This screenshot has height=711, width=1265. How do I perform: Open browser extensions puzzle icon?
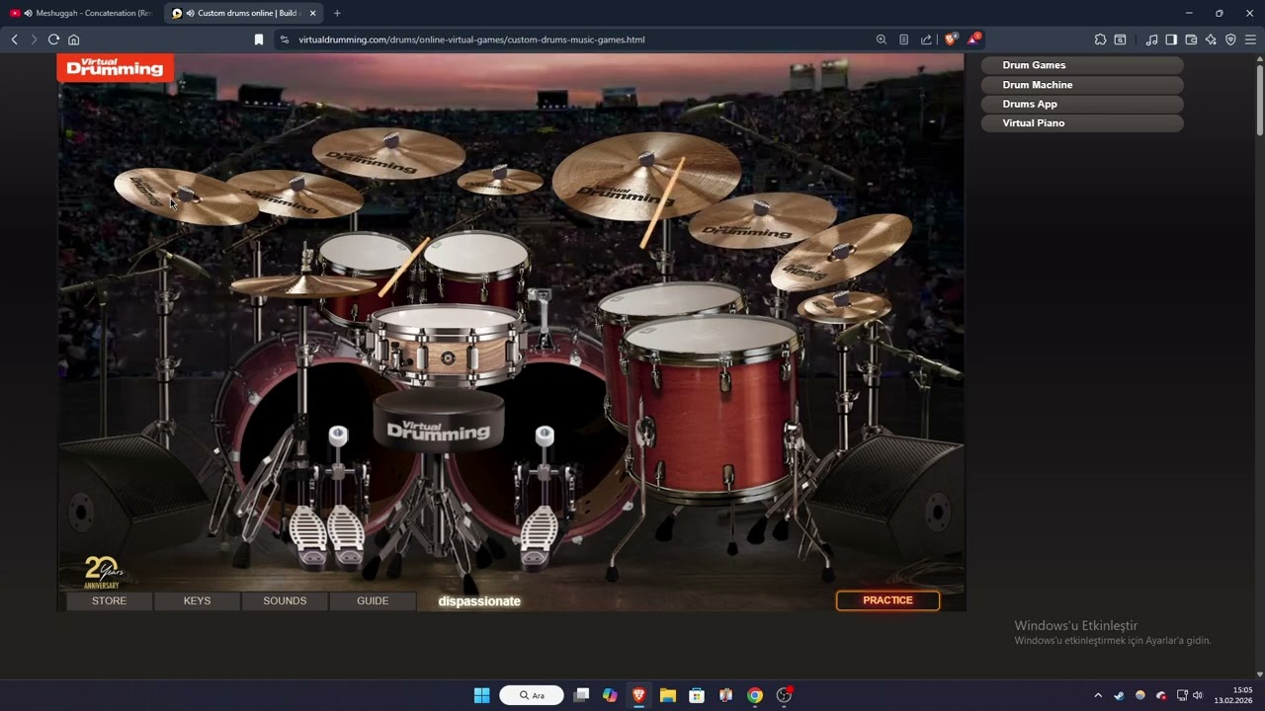tap(1100, 39)
